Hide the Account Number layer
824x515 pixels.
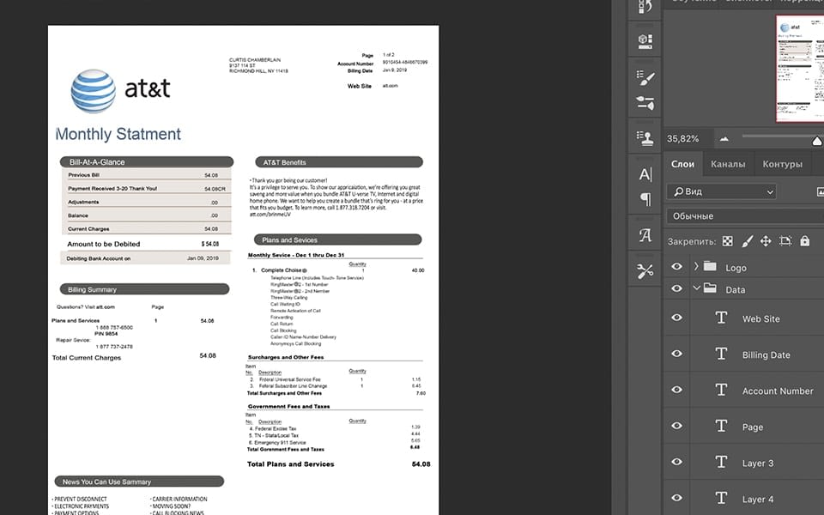pyautogui.click(x=677, y=390)
